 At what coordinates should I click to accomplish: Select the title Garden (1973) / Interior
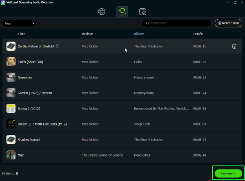pos(35,93)
